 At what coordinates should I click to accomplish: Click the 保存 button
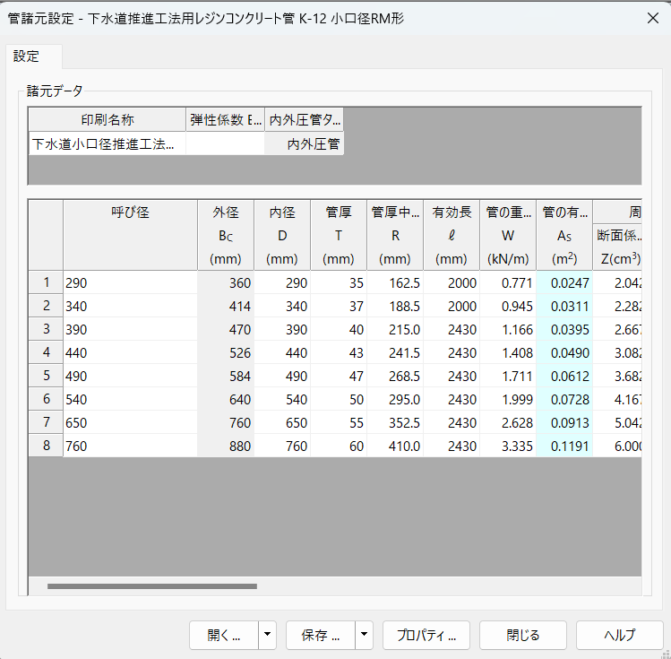coord(320,635)
